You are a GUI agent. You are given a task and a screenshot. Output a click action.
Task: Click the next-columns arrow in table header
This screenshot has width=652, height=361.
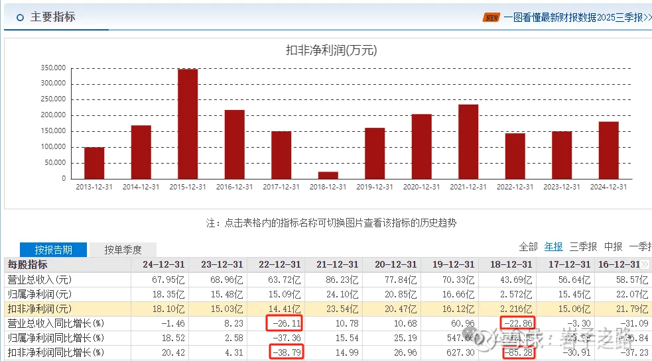tap(645, 264)
